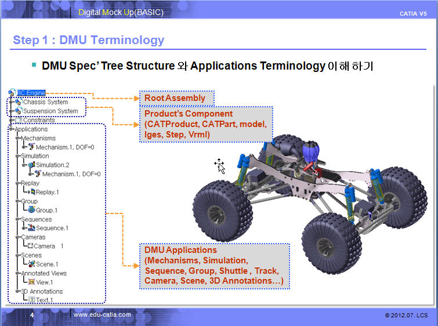The height and width of the screenshot is (326, 438).
Task: Expand the Chassis System tree node
Action: point(10,102)
